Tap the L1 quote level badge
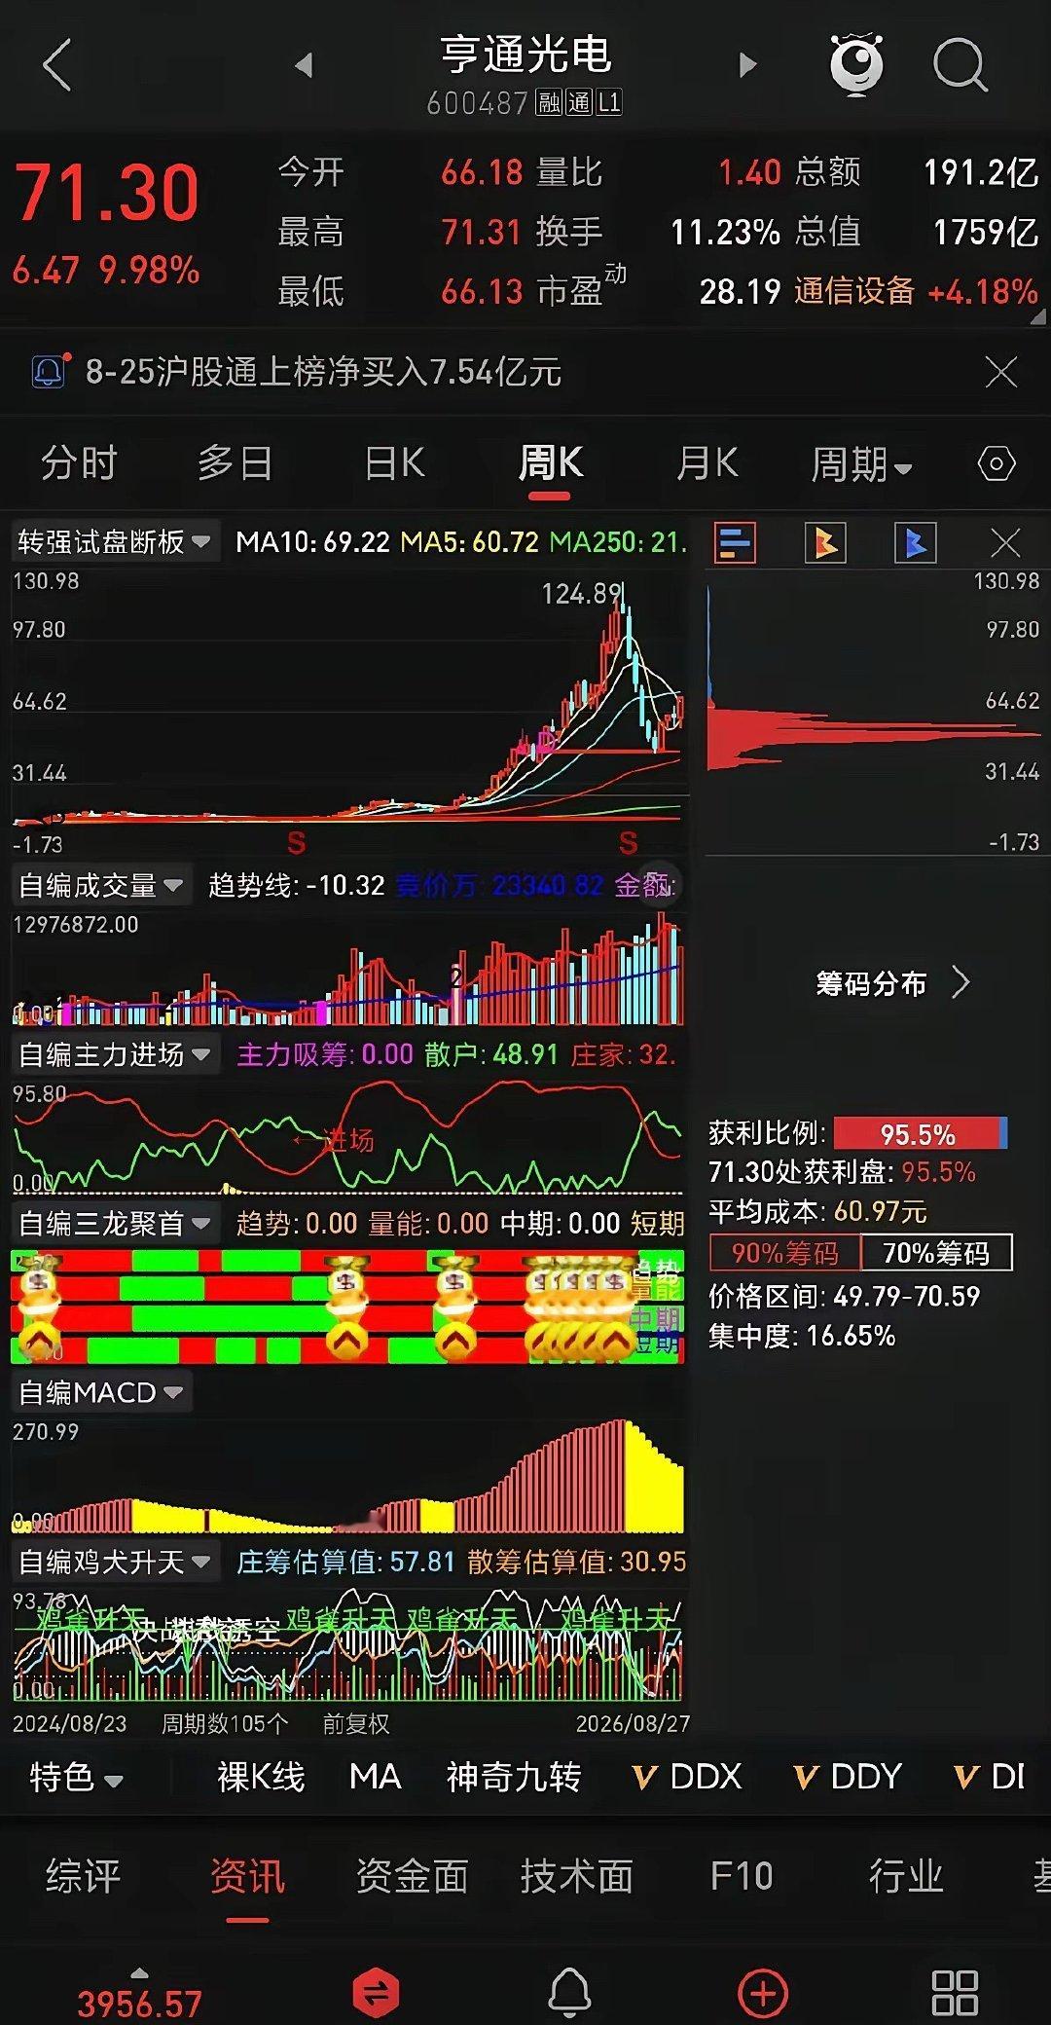1051x2025 pixels. coord(609,102)
